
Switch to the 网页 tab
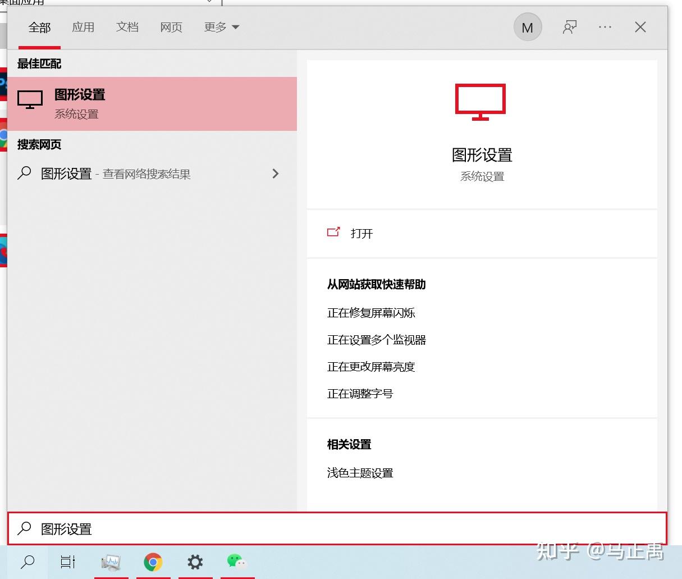coord(171,27)
